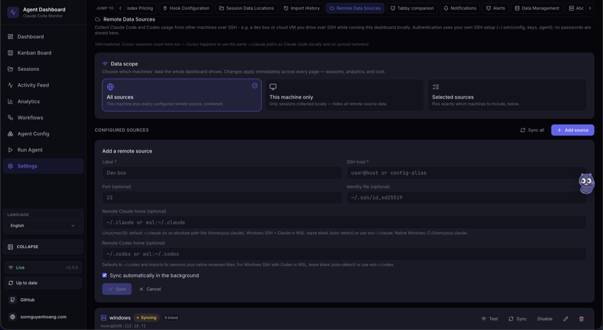603x330 pixels.
Task: Select This machine only data scope
Action: pyautogui.click(x=344, y=95)
